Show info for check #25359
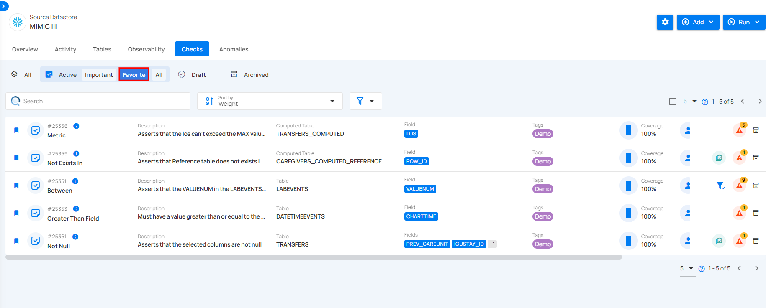Screen dimensions: 766x308 [76, 153]
